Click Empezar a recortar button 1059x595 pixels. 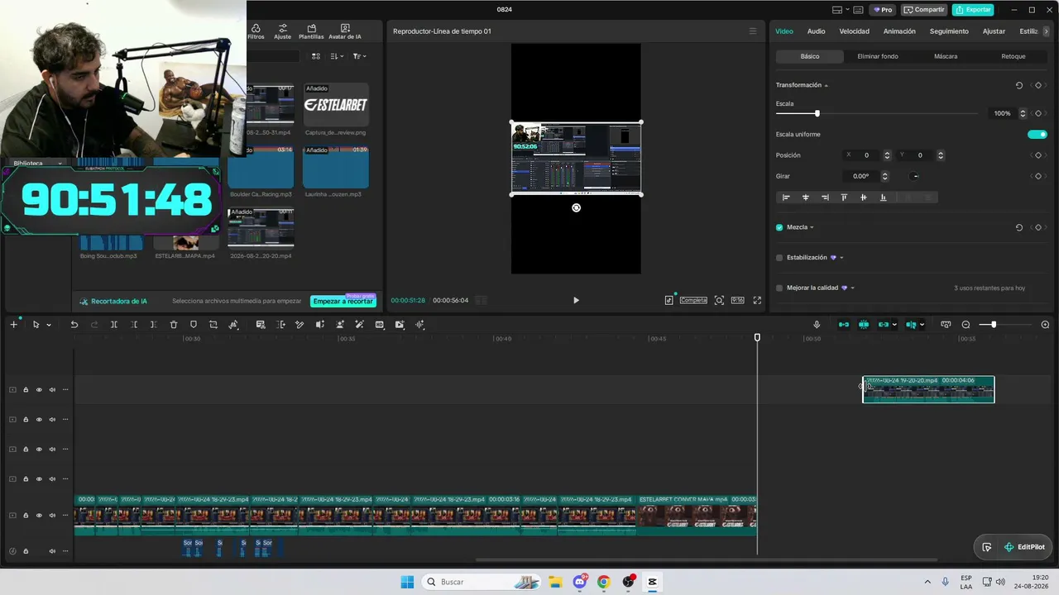pos(343,302)
